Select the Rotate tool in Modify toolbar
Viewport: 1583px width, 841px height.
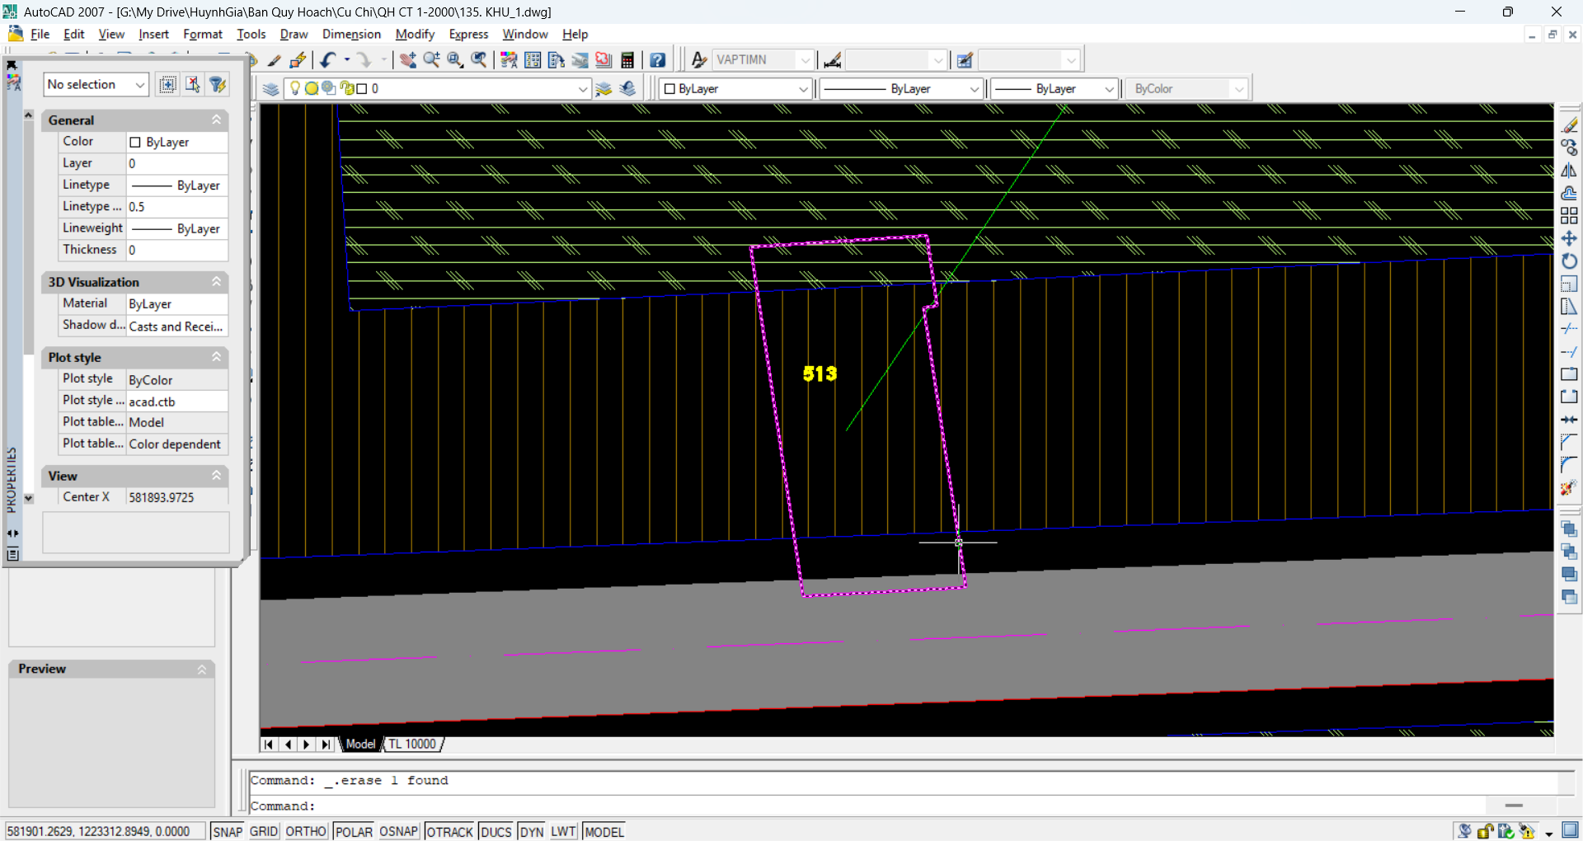click(x=1569, y=261)
